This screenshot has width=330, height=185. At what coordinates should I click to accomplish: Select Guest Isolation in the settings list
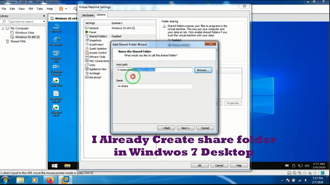(x=98, y=48)
